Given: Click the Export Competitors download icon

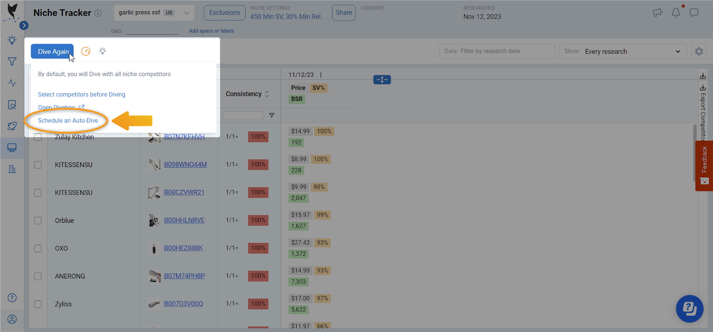Looking at the screenshot, I should click(x=703, y=88).
